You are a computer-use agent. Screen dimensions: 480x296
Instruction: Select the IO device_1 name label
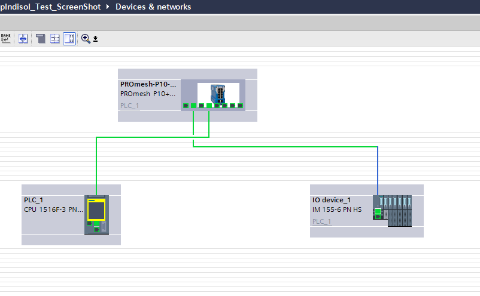coord(332,200)
